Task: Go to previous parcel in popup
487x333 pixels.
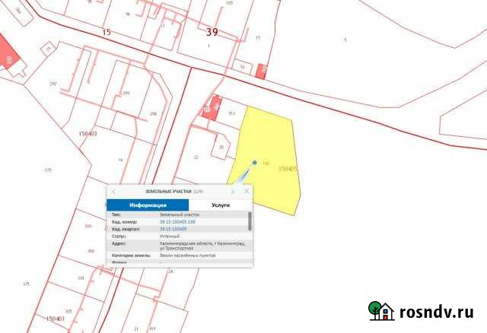Action: 113,192
